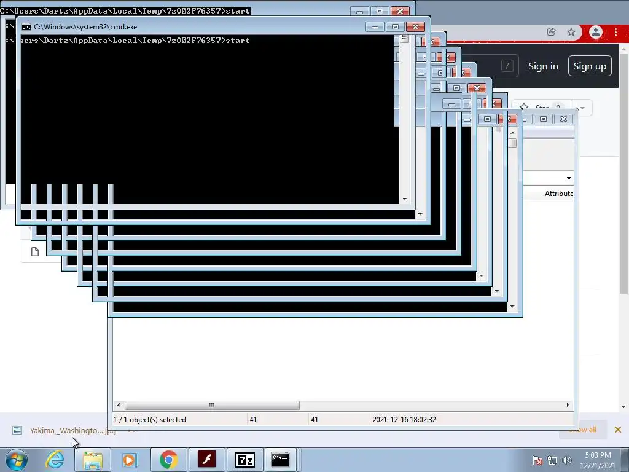The width and height of the screenshot is (629, 472).
Task: Click the 2021-12-16 18:02:32 status entry
Action: [x=404, y=420]
